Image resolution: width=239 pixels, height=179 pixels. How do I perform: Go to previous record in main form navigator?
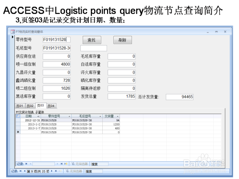[24, 171]
